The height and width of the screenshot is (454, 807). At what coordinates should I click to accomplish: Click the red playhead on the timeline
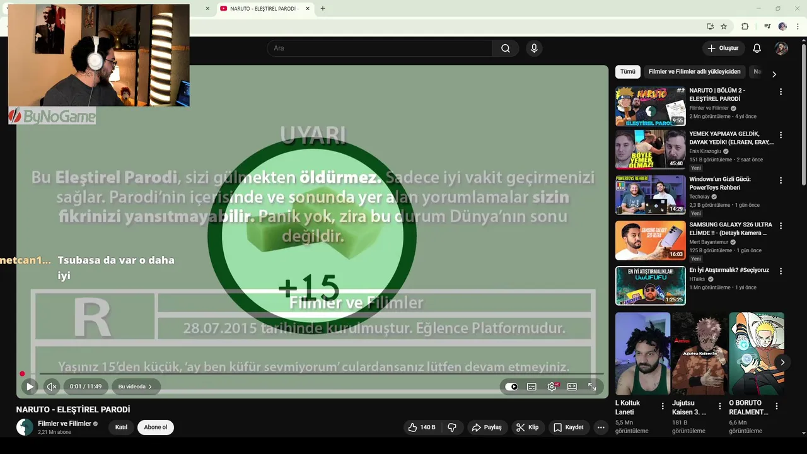22,373
